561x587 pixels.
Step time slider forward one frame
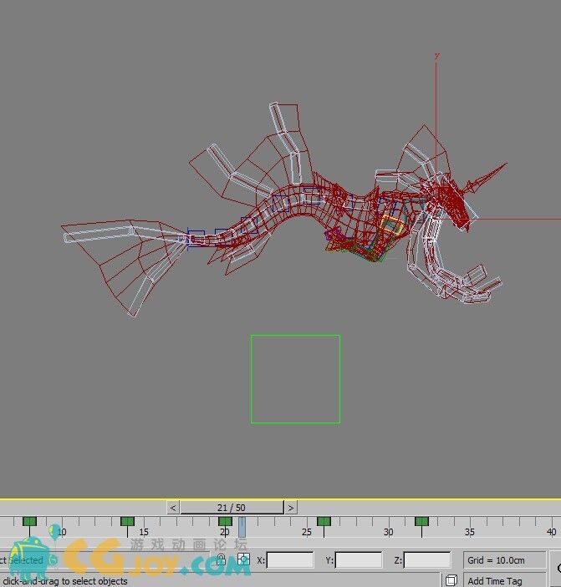(x=290, y=507)
